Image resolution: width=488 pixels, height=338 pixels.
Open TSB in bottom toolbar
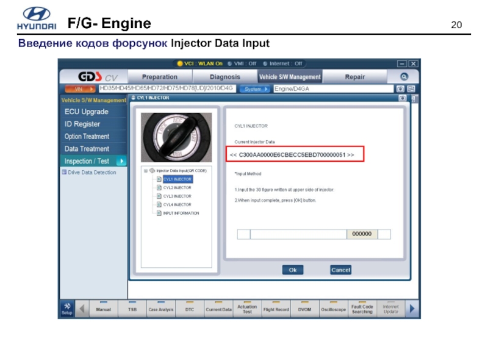point(132,309)
